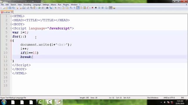
Task: Click the last toolbar icon after DS
Action: click(114, 8)
